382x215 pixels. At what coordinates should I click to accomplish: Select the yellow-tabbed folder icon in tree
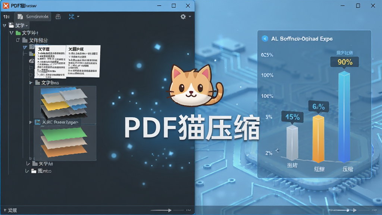click(x=32, y=53)
